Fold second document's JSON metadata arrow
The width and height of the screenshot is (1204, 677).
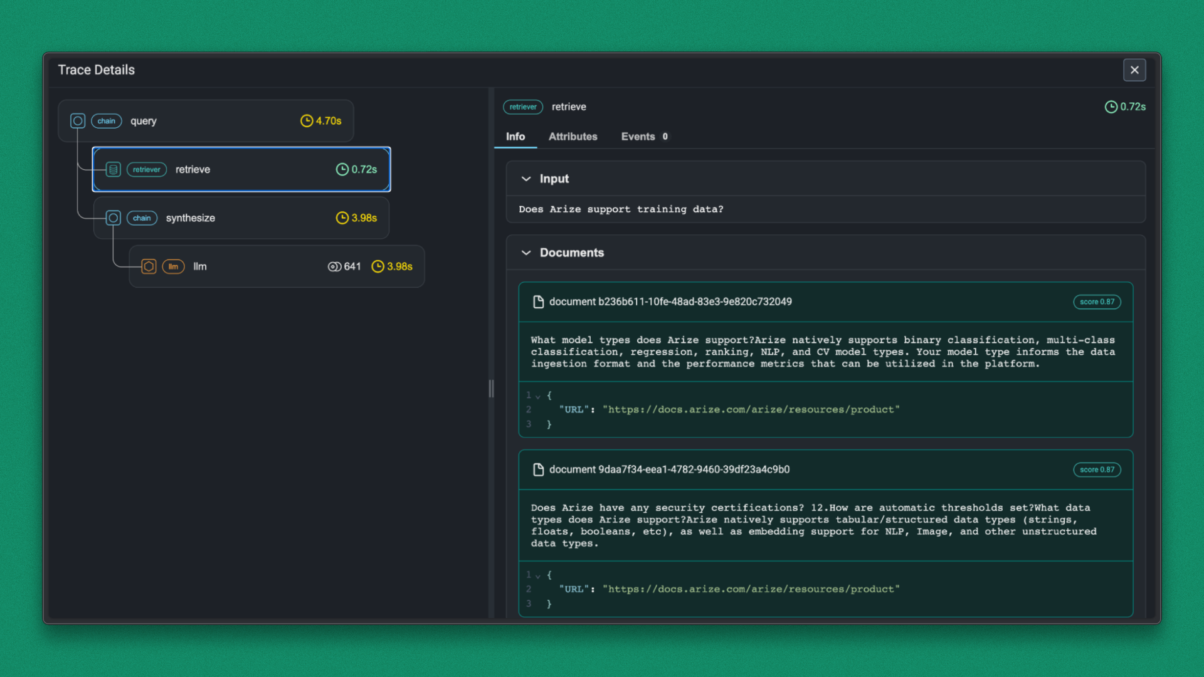538,575
